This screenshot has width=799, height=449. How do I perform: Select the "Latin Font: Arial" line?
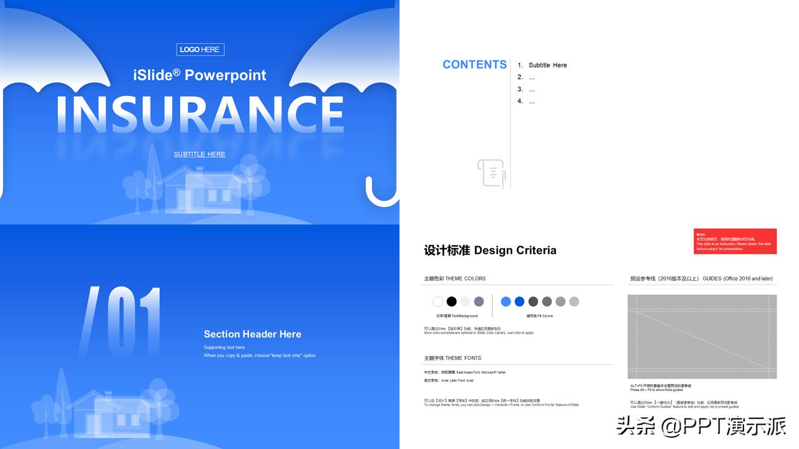point(449,380)
